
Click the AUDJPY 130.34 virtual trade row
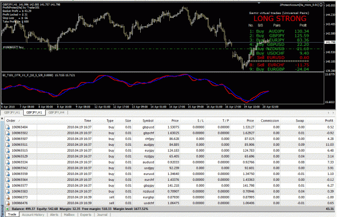click(279, 31)
